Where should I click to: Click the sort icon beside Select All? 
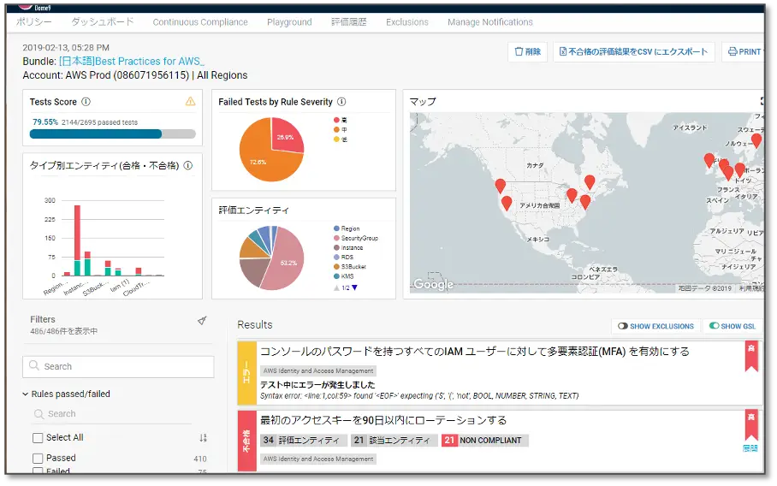[203, 438]
